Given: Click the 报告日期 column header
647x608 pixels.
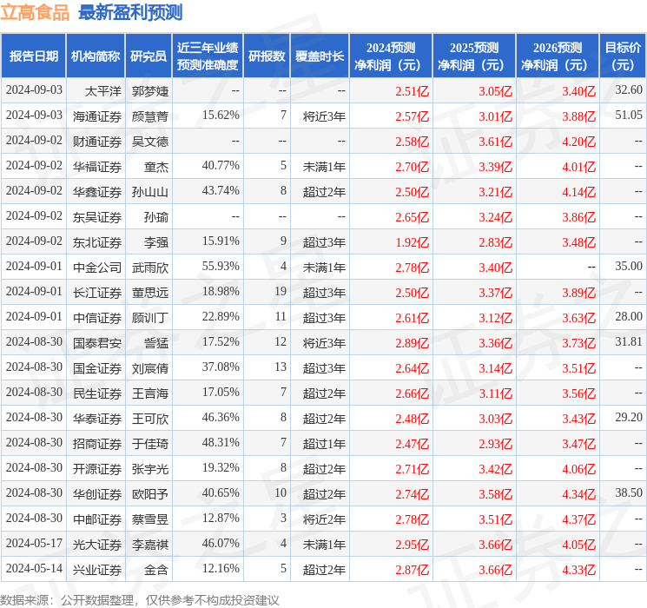Looking at the screenshot, I should click(x=33, y=56).
